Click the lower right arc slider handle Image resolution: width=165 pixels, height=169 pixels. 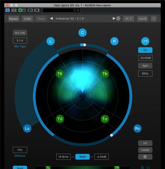[x=111, y=135]
